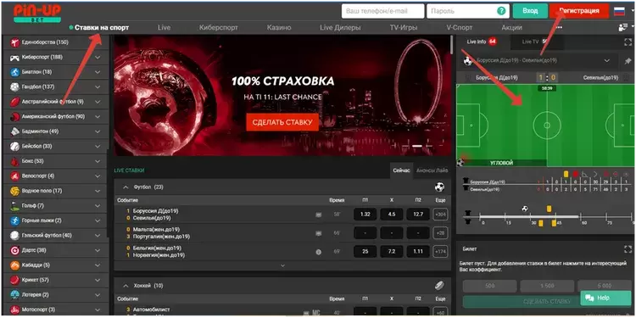This screenshot has width=636, height=318.
Task: Open the three-dots more menu
Action: pyautogui.click(x=560, y=28)
